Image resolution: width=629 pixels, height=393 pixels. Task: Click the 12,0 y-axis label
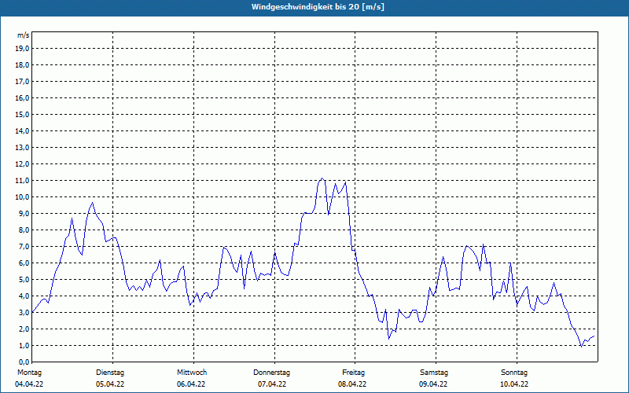[23, 164]
